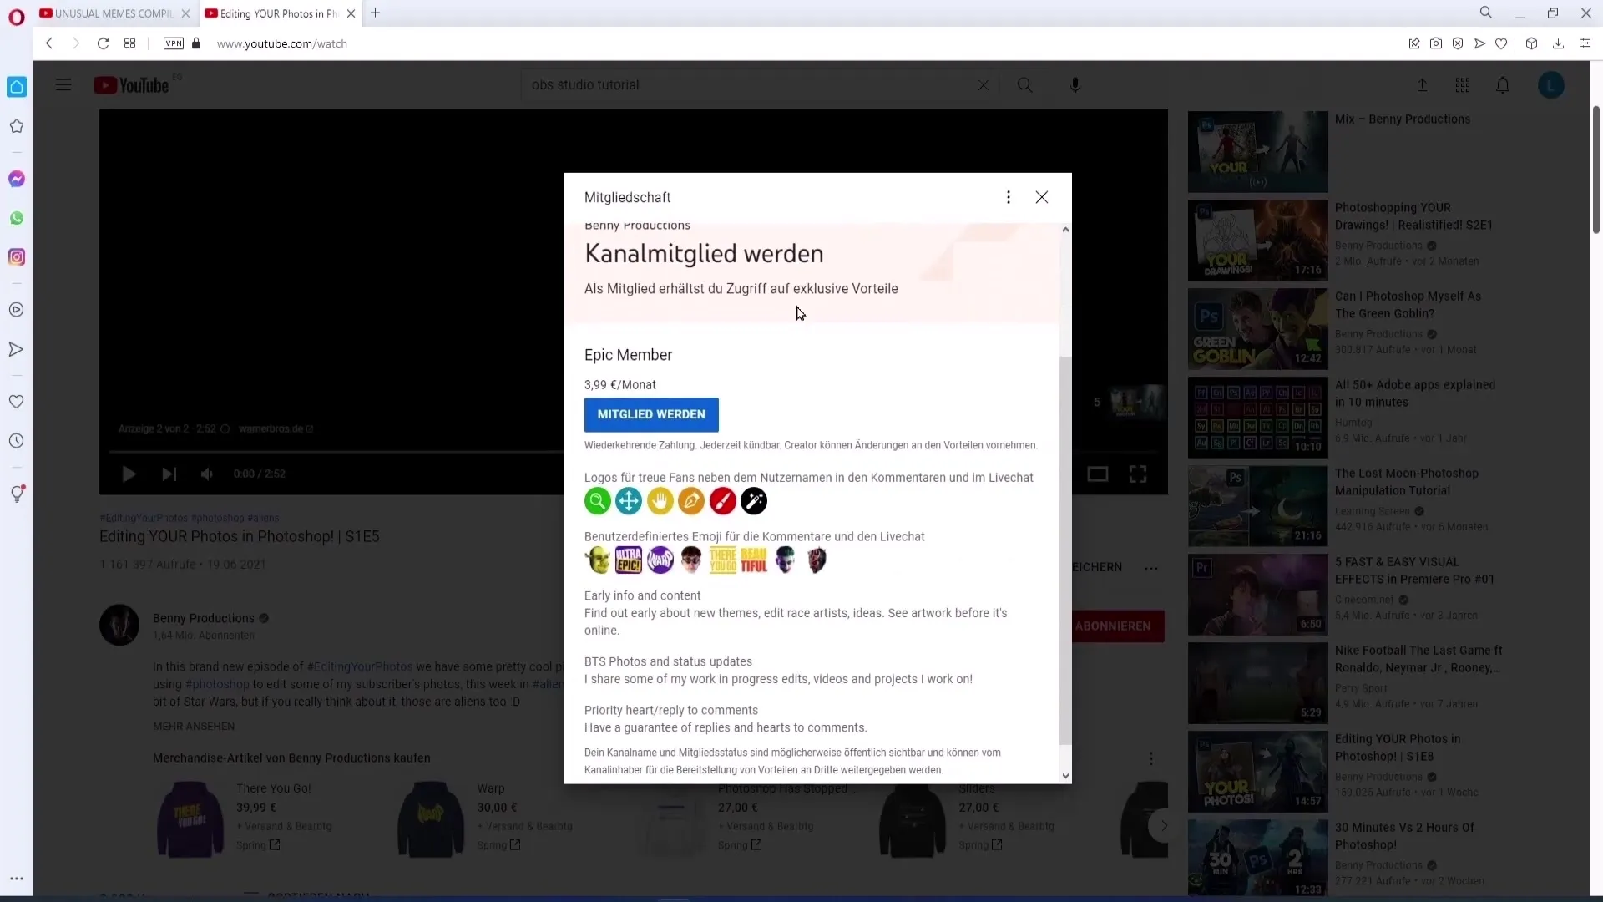
Task: Click the notifications bell icon
Action: (x=1503, y=85)
